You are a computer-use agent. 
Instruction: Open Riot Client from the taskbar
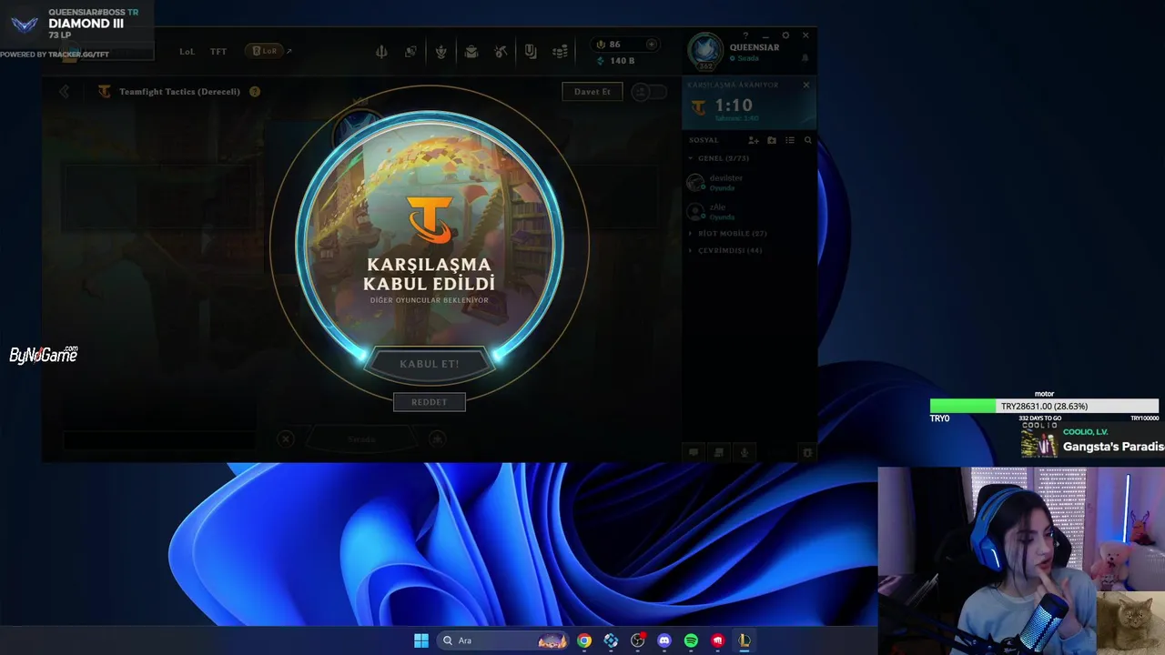tap(717, 640)
